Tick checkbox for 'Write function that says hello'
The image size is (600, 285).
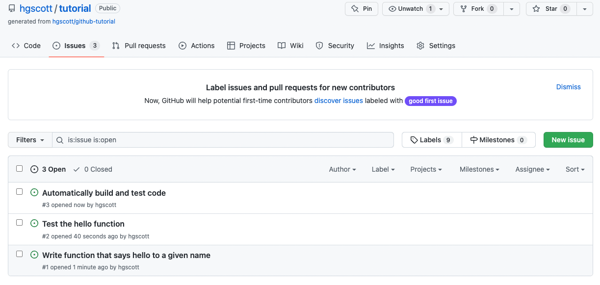coord(20,254)
